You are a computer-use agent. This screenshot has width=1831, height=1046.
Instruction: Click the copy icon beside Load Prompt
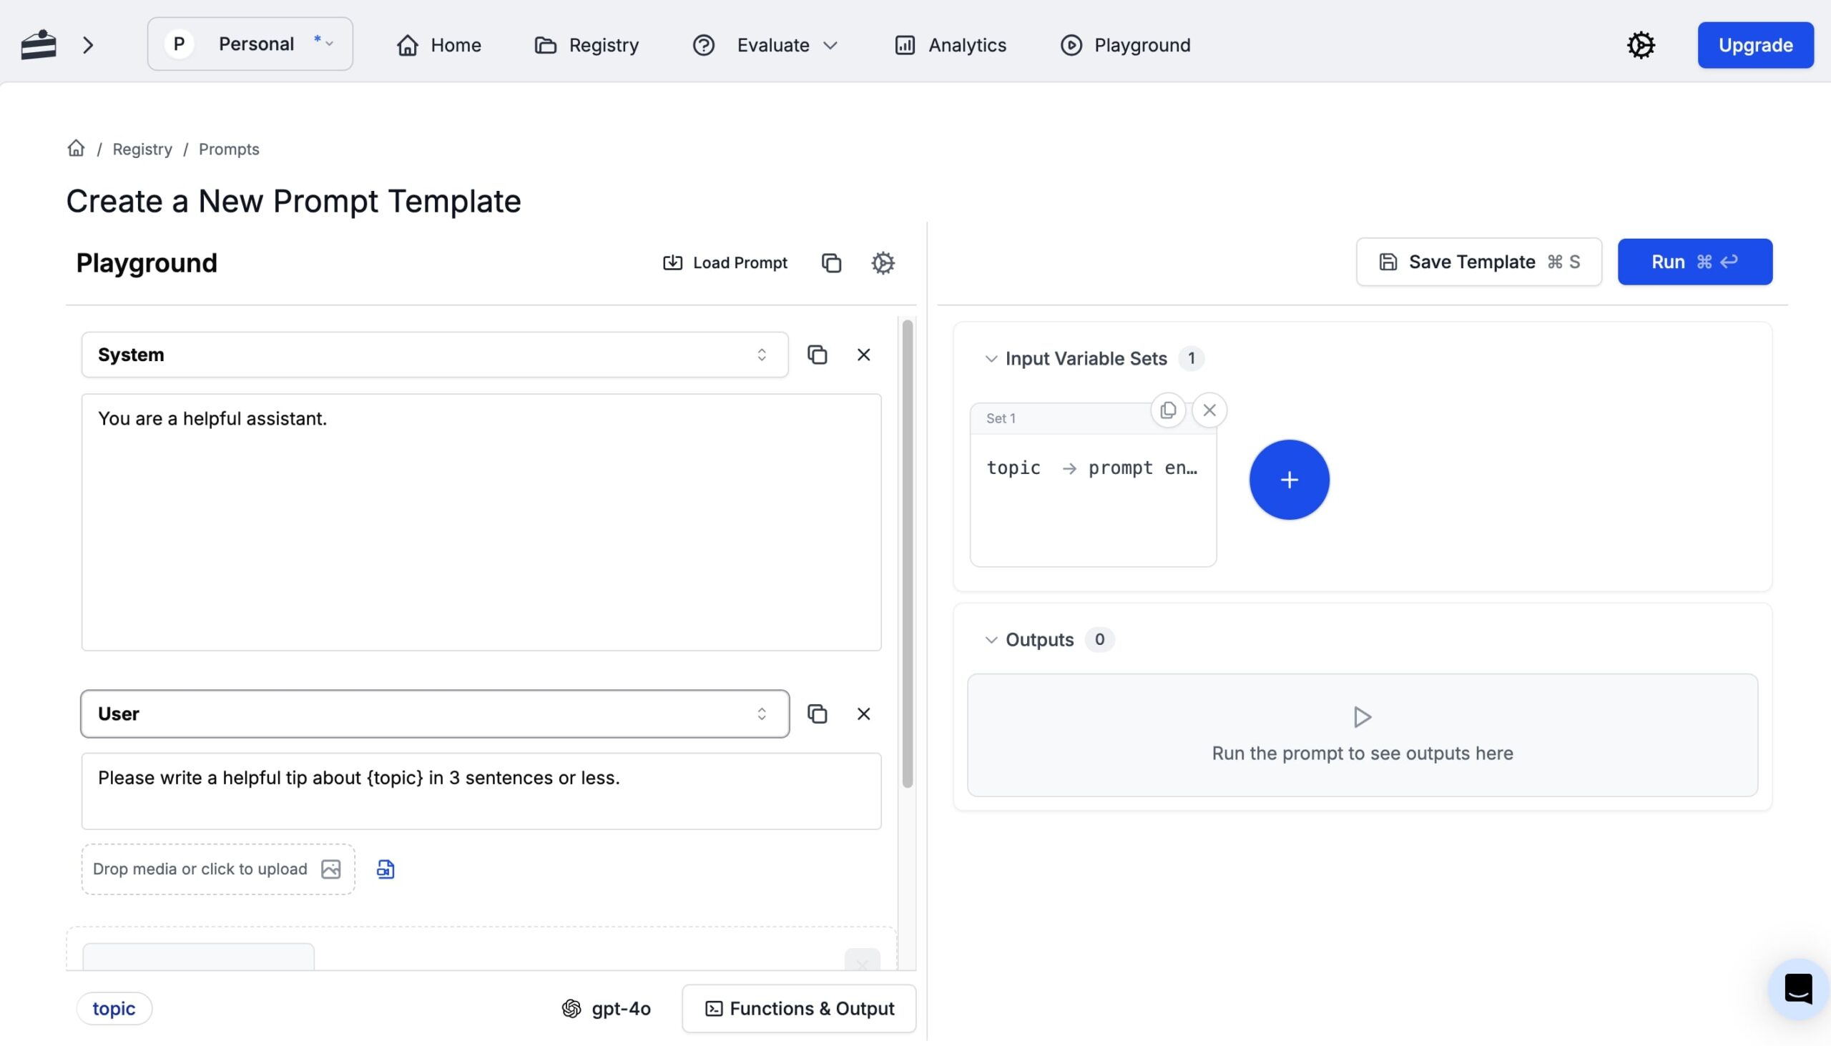(830, 263)
